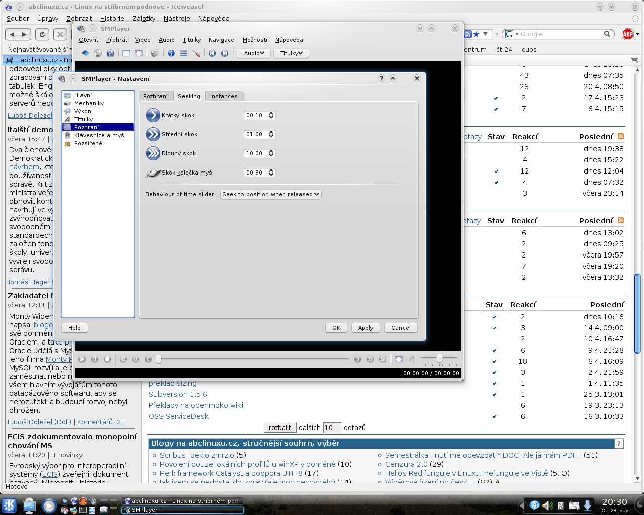
Task: Click medium rewind double-arrow in SMPlayer
Action: (136, 359)
